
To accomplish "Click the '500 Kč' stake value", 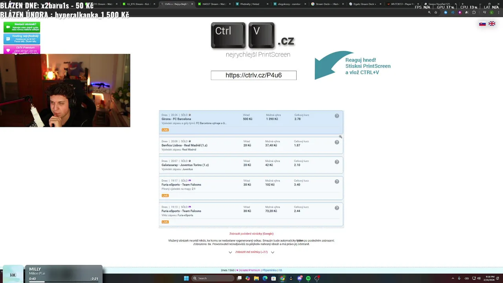I will click(248, 119).
